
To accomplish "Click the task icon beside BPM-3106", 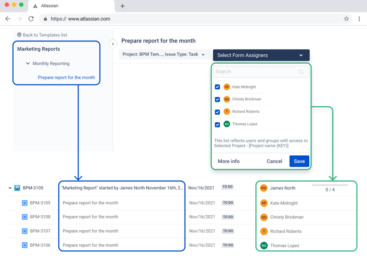I will tap(25, 245).
